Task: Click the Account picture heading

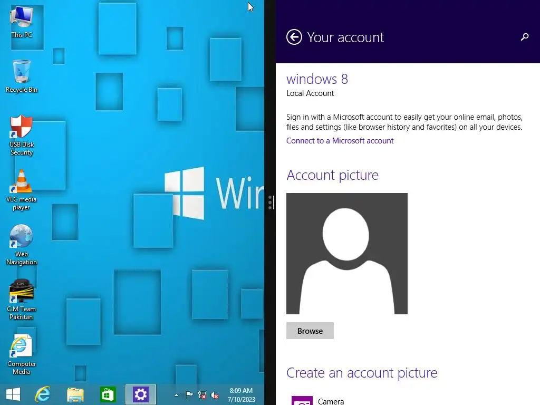Action: click(x=332, y=175)
